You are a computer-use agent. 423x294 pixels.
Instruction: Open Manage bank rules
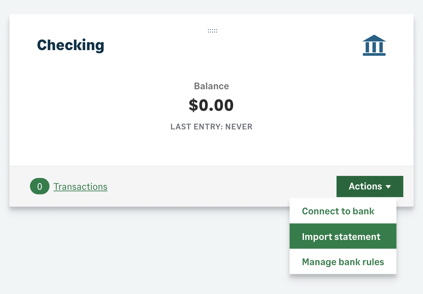(x=343, y=262)
